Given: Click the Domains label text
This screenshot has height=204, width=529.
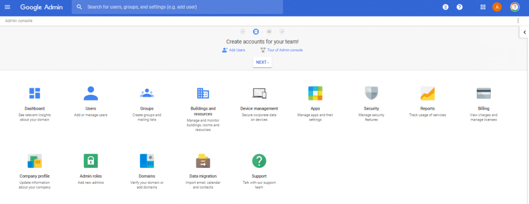Looking at the screenshot, I should tap(147, 176).
